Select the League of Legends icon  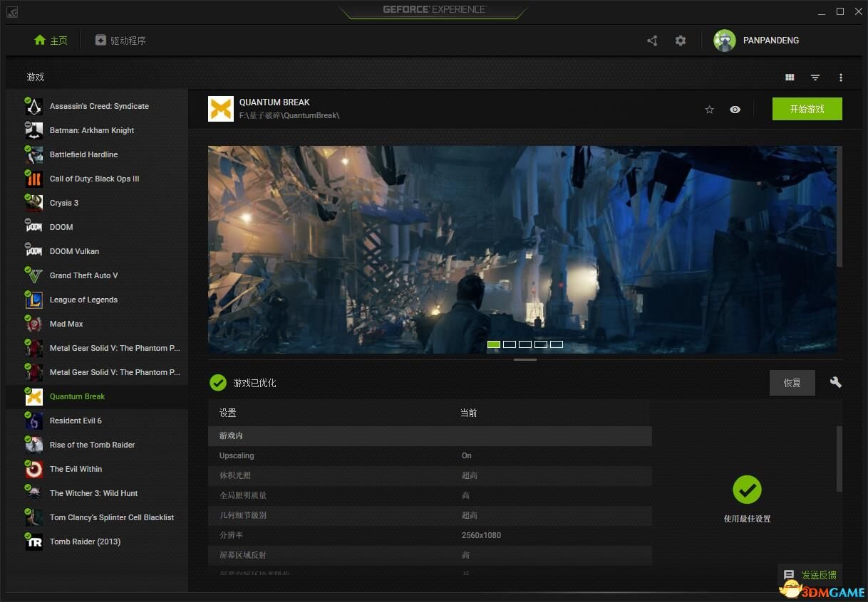(x=33, y=300)
